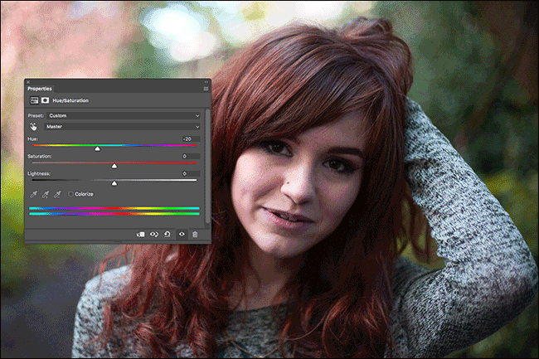
Task: Click the Hue/Saturation adjustment icon
Action: (x=34, y=100)
